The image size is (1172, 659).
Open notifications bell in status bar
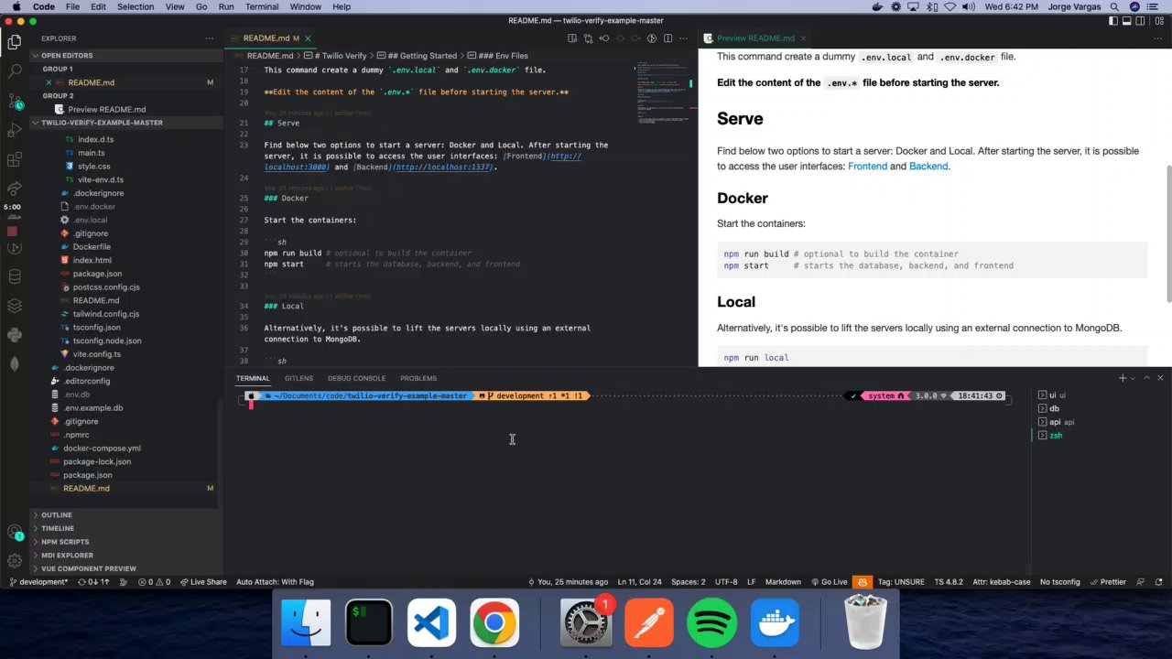(x=1159, y=582)
